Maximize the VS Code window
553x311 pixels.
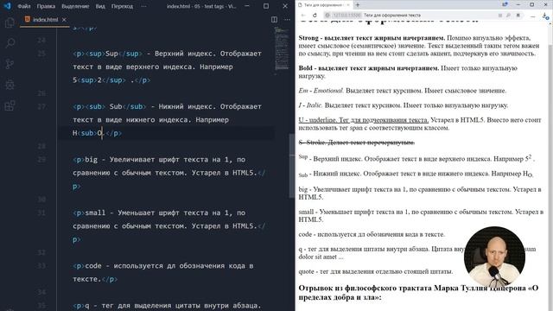[x=266, y=6]
